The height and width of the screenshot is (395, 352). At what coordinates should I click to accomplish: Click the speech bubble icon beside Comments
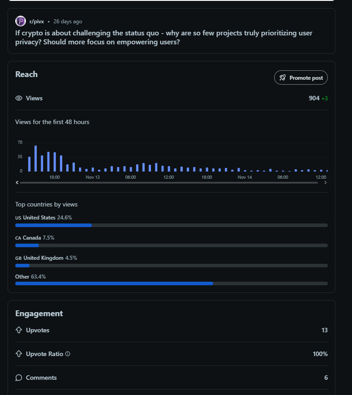19,378
